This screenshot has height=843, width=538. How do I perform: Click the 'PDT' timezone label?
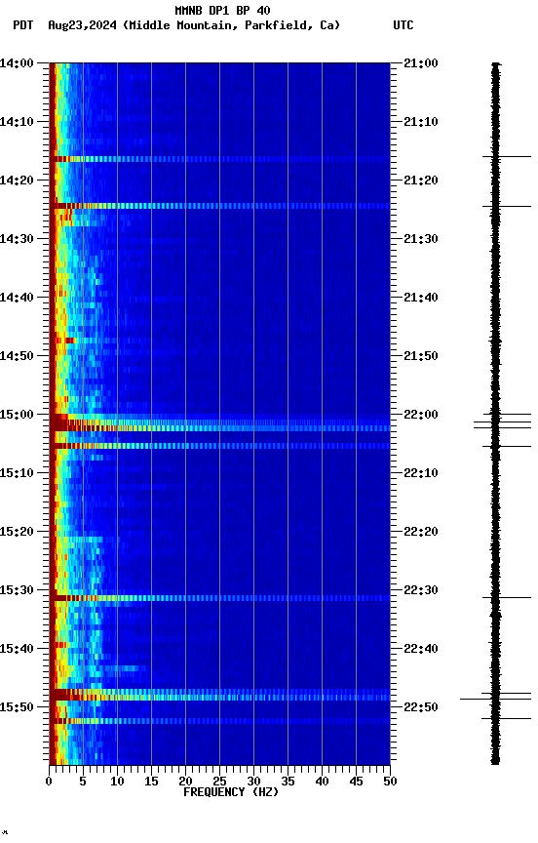[23, 25]
